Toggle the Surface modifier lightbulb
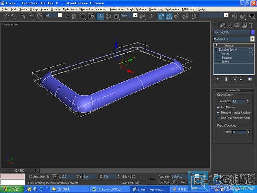The image size is (257, 193). click(217, 45)
